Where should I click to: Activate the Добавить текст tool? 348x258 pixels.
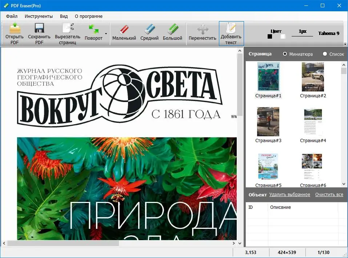[231, 34]
